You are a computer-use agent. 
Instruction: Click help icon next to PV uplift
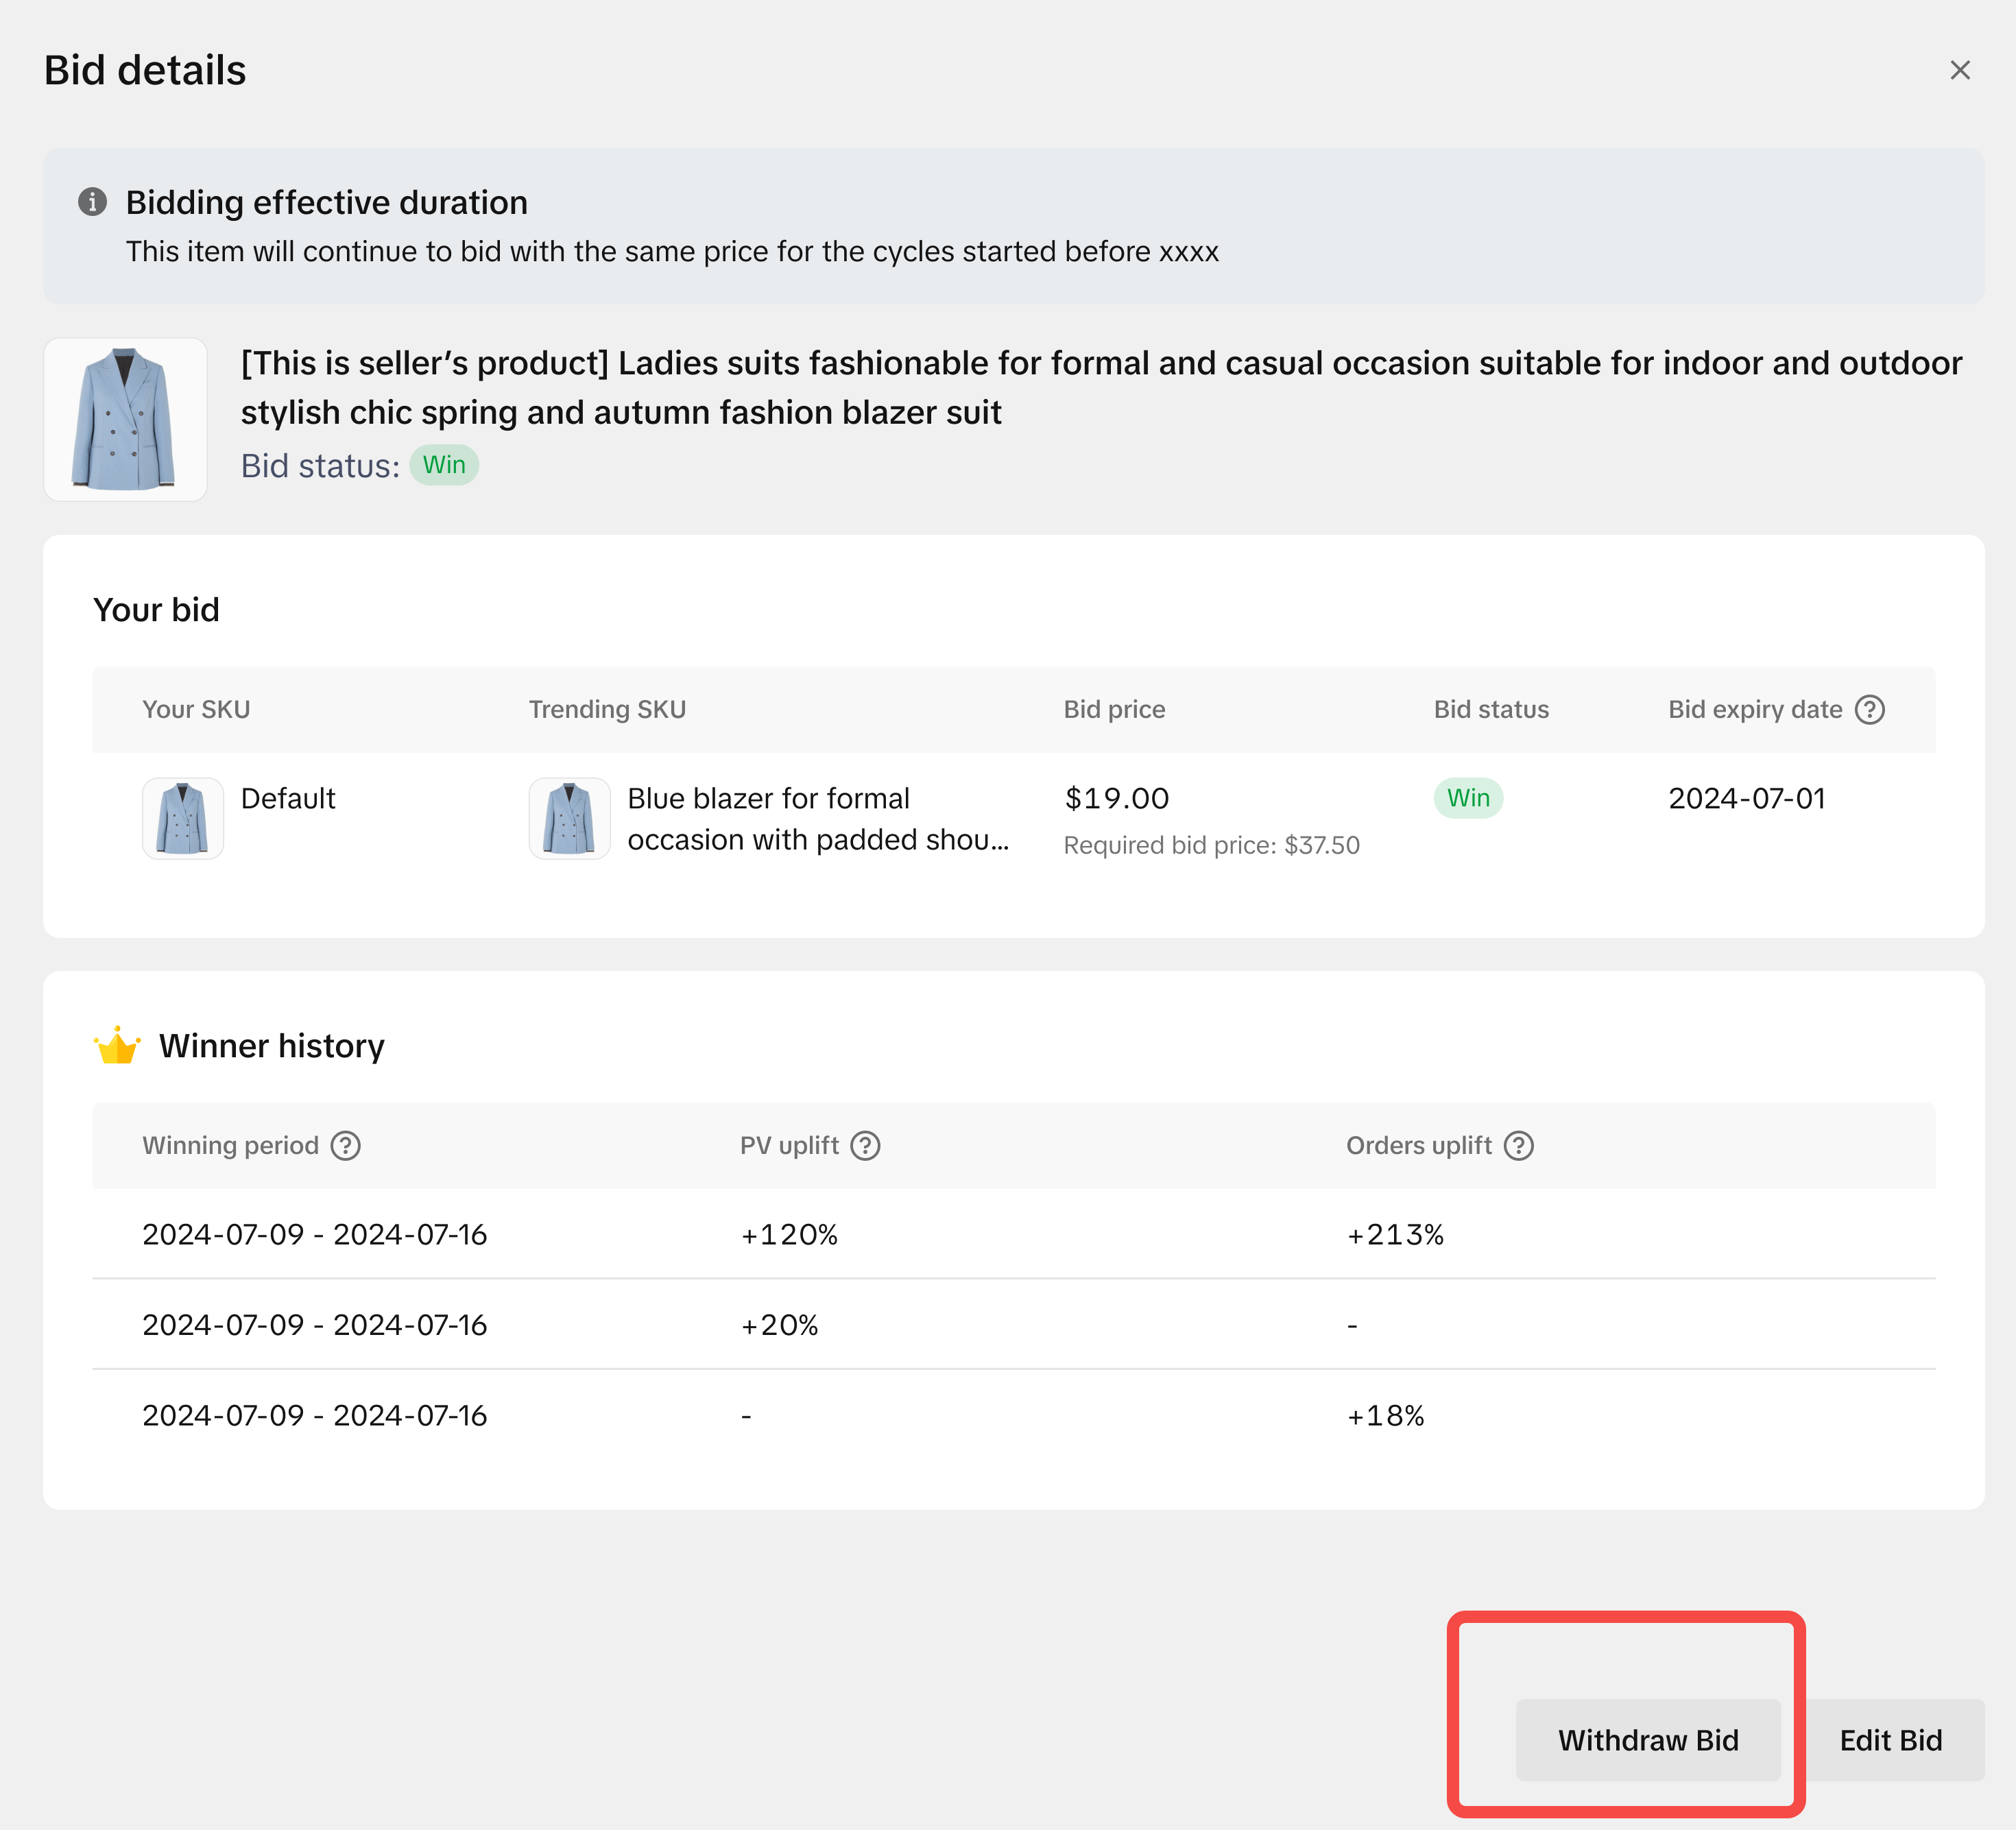(865, 1145)
